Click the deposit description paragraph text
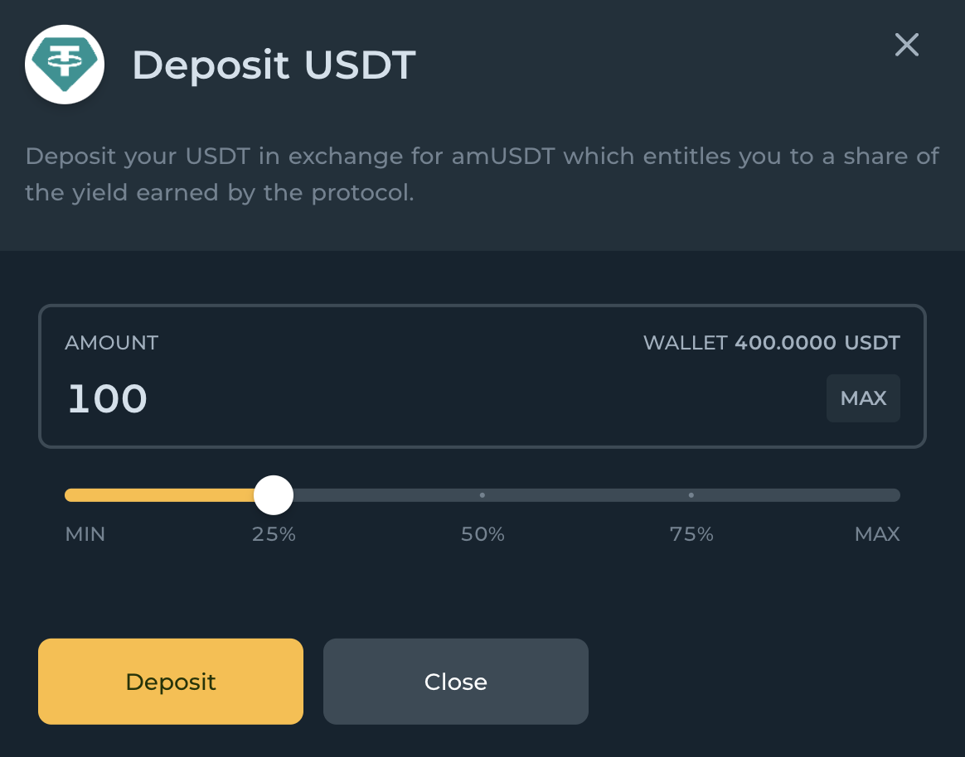The height and width of the screenshot is (757, 965). 481,174
